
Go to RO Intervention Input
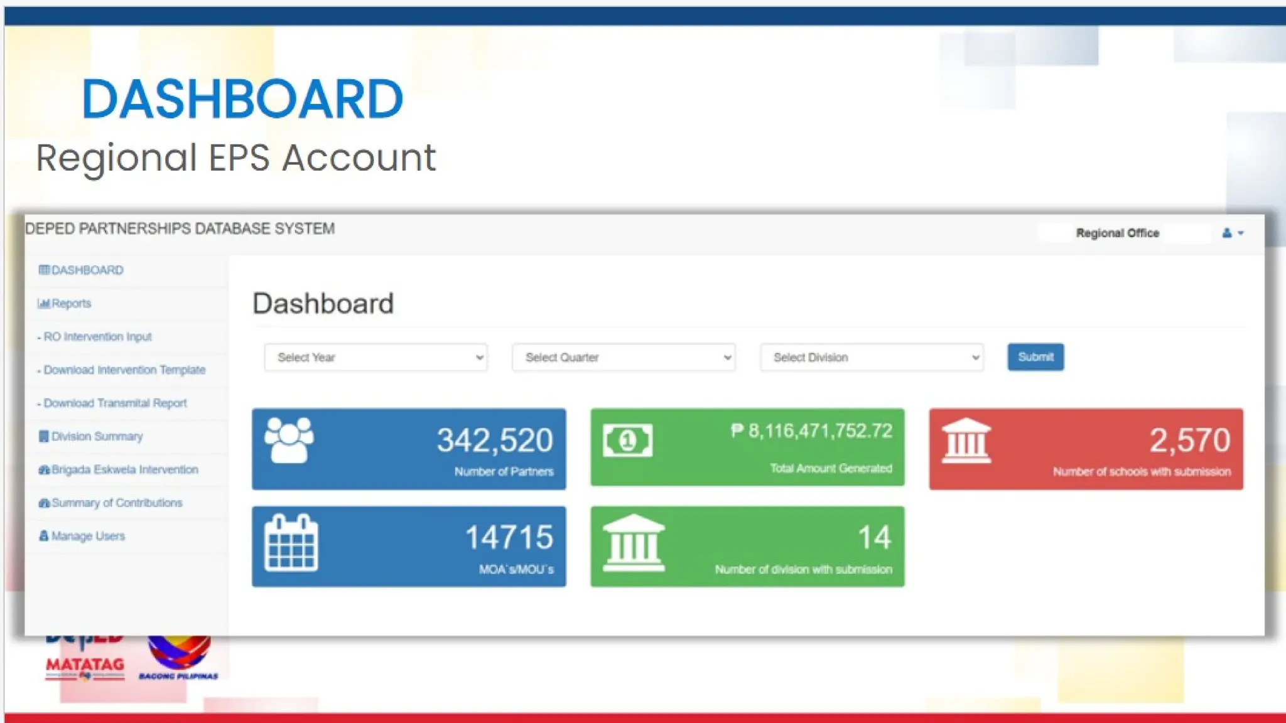pos(97,337)
